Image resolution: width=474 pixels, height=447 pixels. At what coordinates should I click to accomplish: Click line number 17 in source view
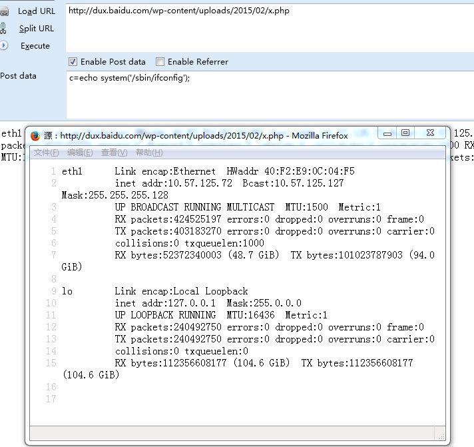click(x=51, y=399)
